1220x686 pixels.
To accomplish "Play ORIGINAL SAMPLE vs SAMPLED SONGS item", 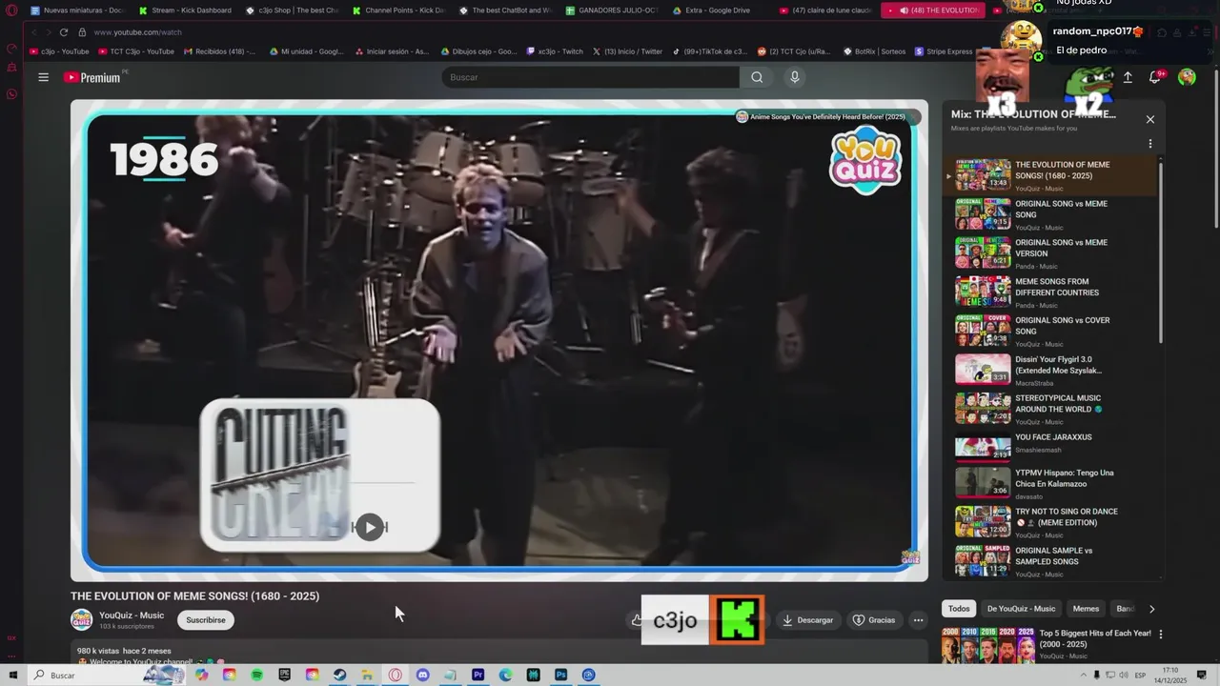I will coord(1050,560).
